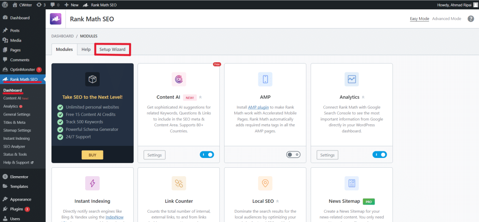Visit the CWriter site home
Image resolution: width=479 pixels, height=222 pixels.
(22, 5)
